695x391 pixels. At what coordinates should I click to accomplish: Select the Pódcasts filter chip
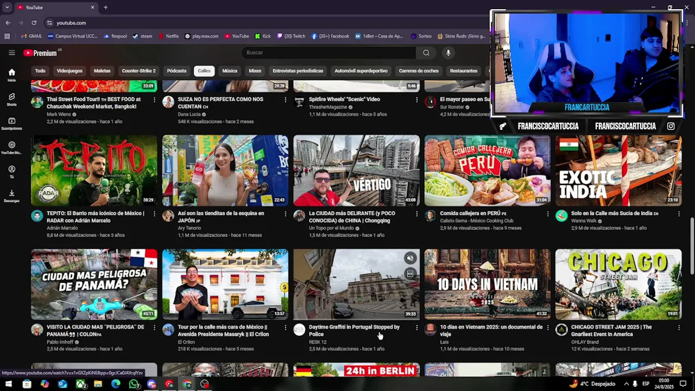(176, 71)
